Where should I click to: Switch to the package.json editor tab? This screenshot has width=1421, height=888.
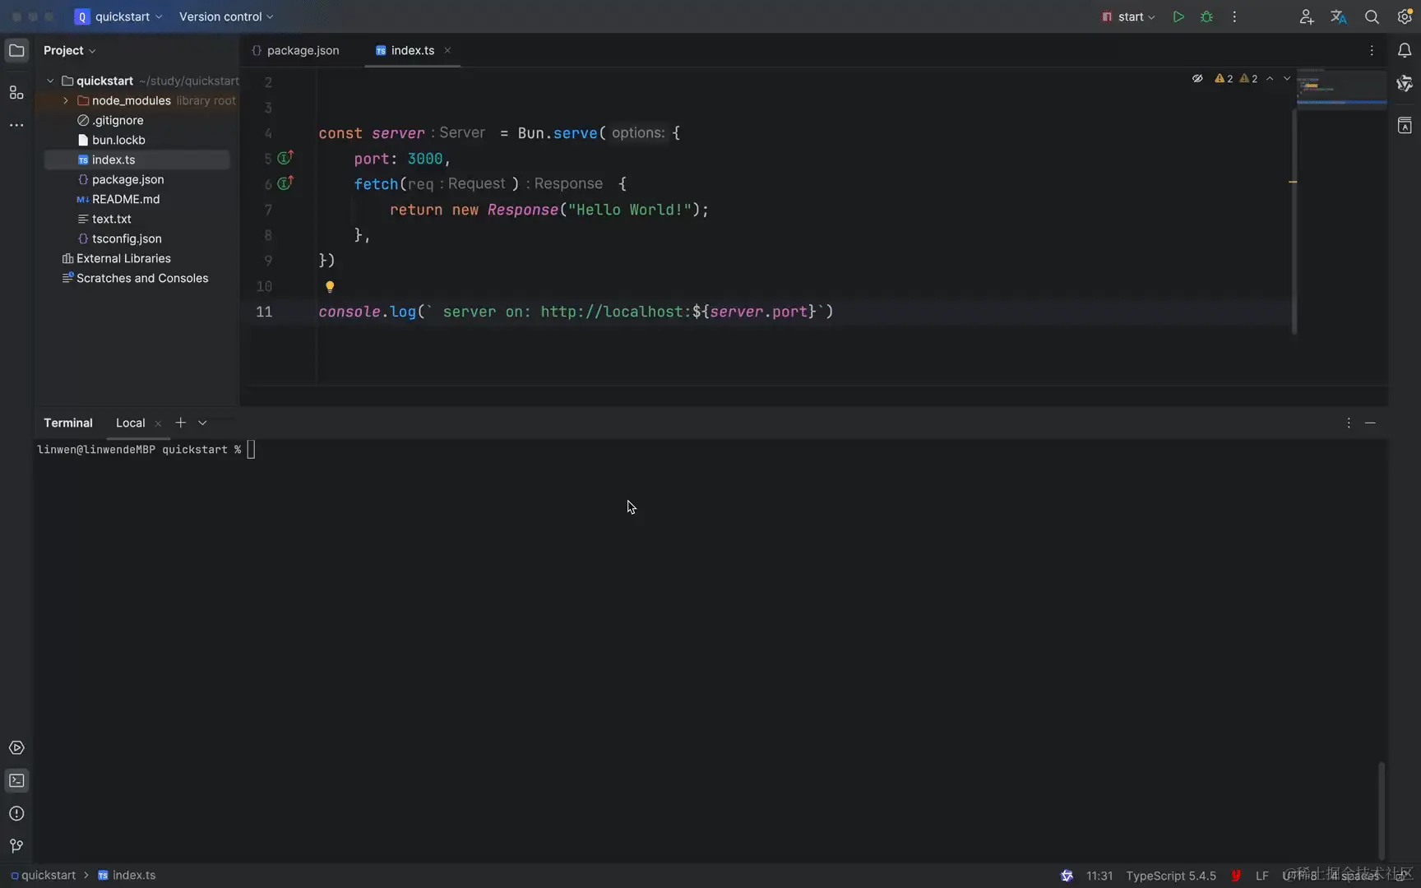295,51
